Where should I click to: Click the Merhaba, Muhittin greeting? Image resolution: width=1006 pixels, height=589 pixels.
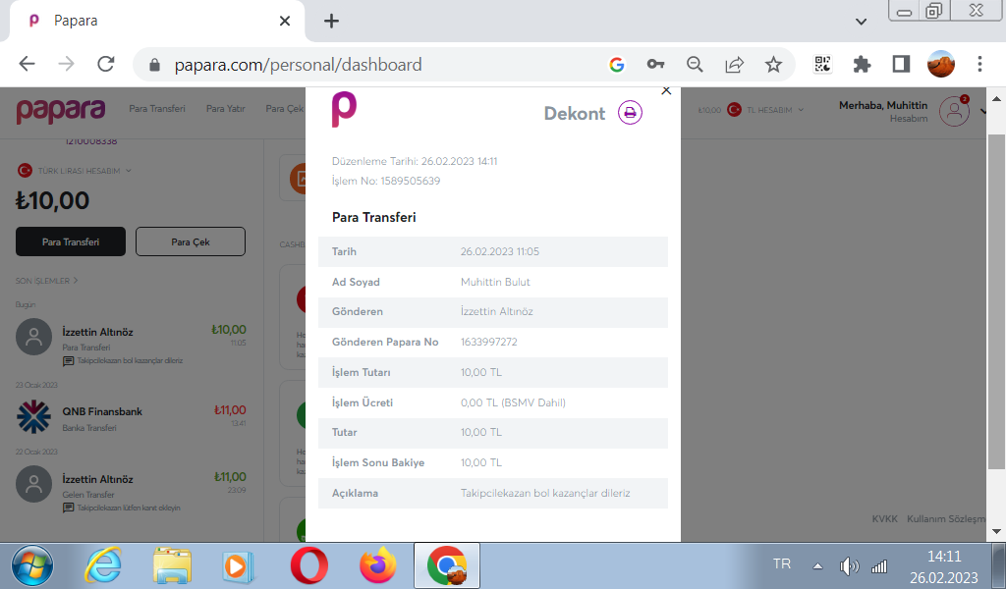point(883,105)
